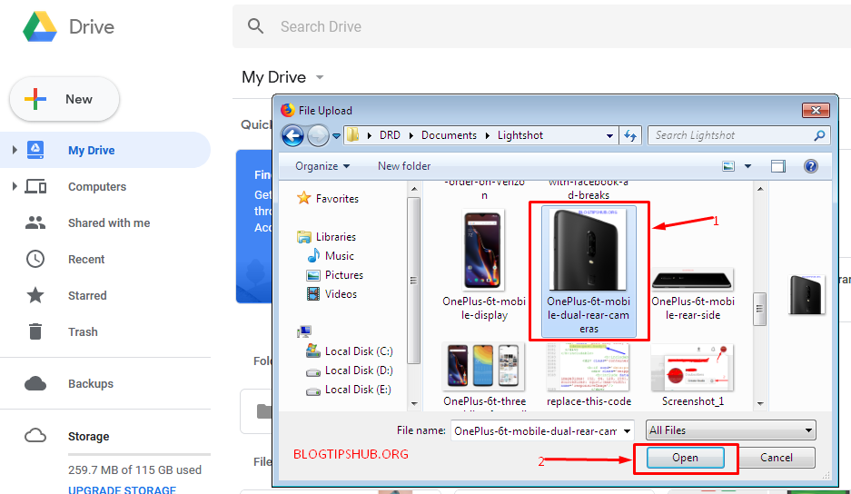Click the help question mark icon
851x494 pixels.
click(x=811, y=166)
